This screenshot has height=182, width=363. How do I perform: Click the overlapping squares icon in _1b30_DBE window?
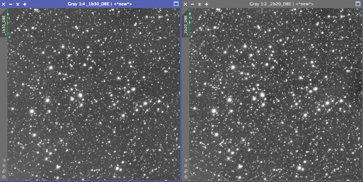3,171
